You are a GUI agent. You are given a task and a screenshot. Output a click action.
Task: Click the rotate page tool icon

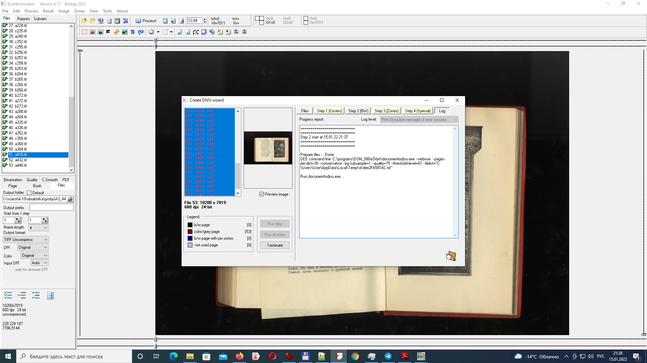coord(141,32)
